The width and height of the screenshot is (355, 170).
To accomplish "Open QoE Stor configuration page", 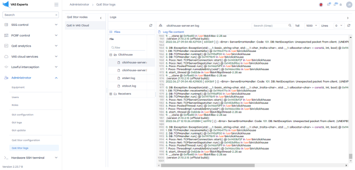I will click(26, 140).
